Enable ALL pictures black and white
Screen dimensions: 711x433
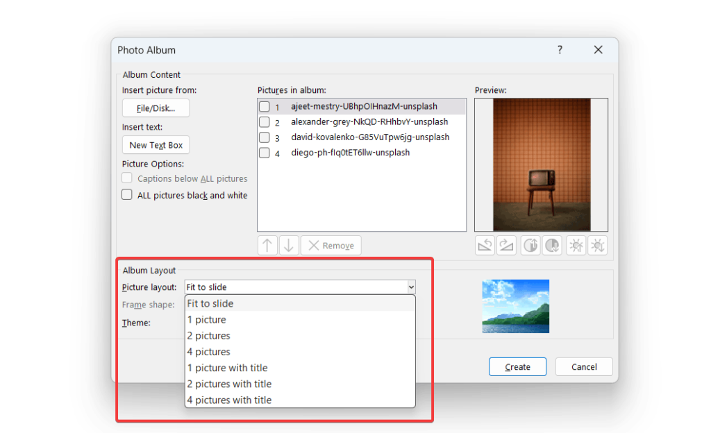pyautogui.click(x=127, y=194)
